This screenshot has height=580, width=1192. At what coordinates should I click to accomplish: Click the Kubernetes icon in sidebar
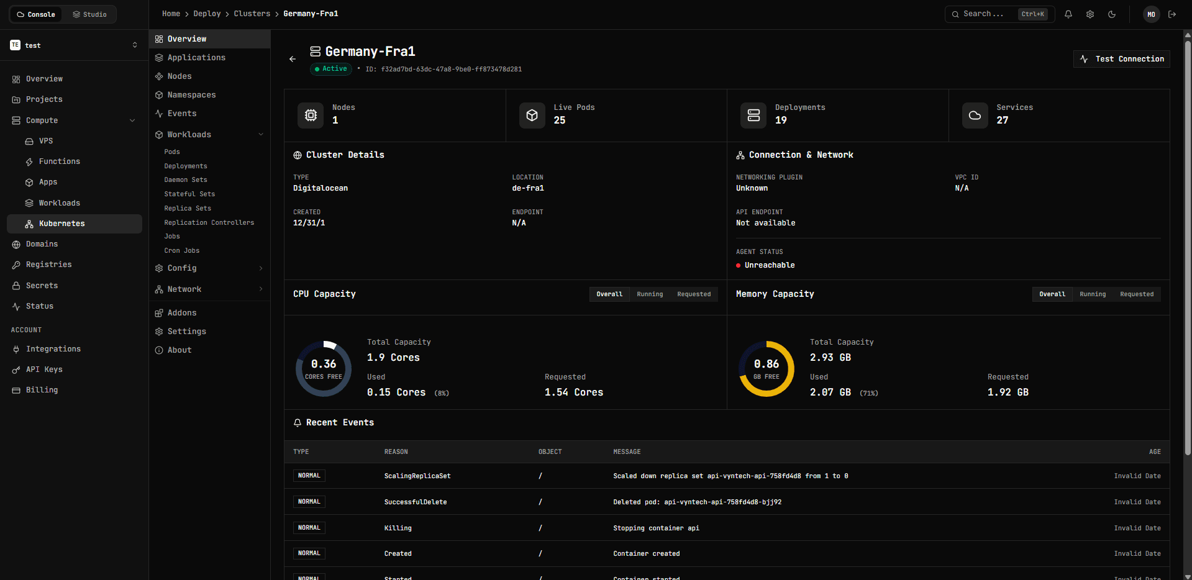point(29,224)
